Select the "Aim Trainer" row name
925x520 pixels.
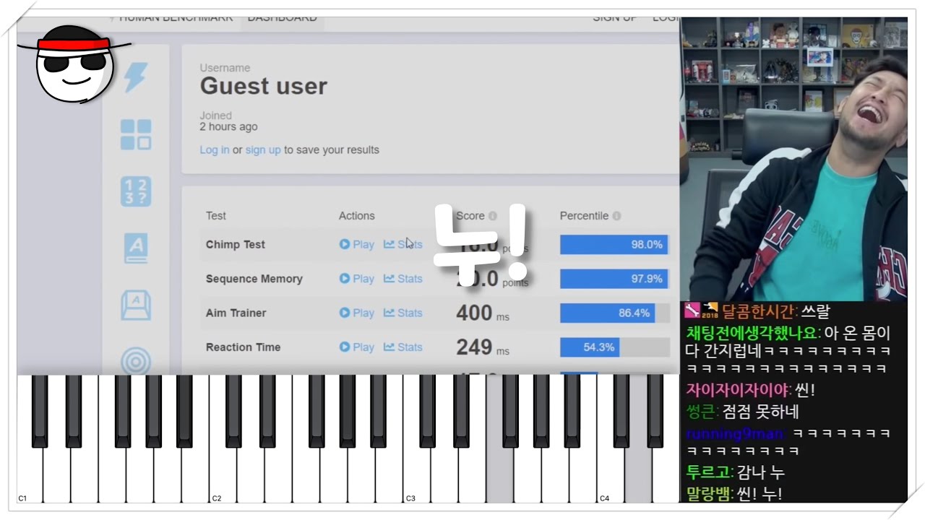point(236,313)
